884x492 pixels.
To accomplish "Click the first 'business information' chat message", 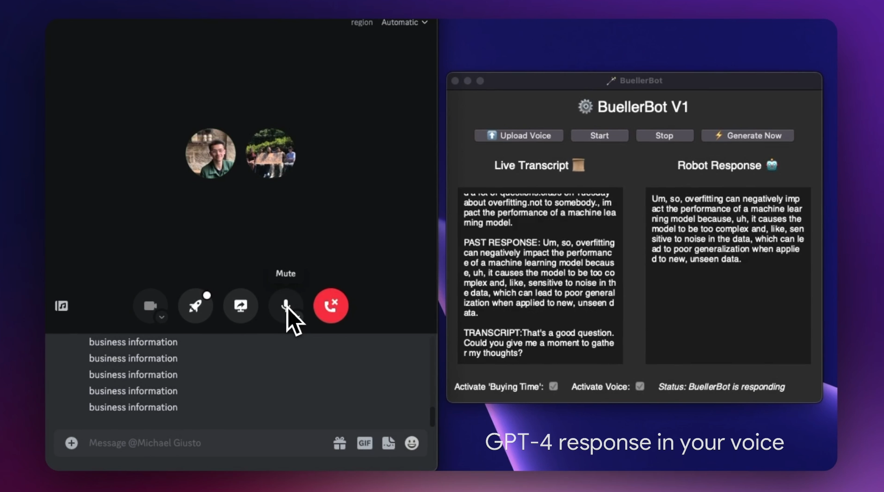I will click(x=133, y=342).
